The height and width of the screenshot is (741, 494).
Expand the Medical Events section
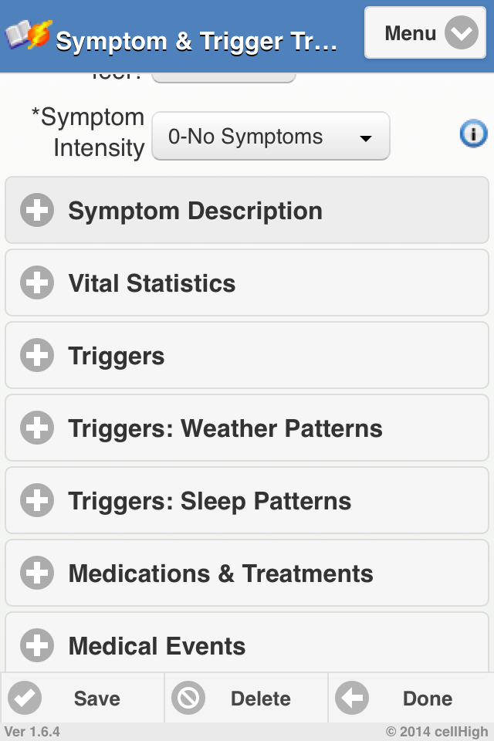click(247, 646)
